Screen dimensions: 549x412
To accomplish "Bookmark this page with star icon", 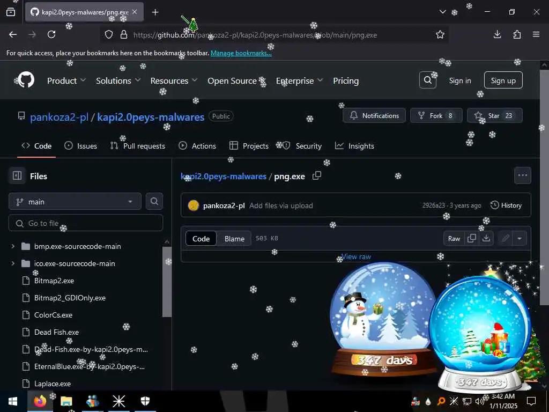I will pyautogui.click(x=440, y=34).
